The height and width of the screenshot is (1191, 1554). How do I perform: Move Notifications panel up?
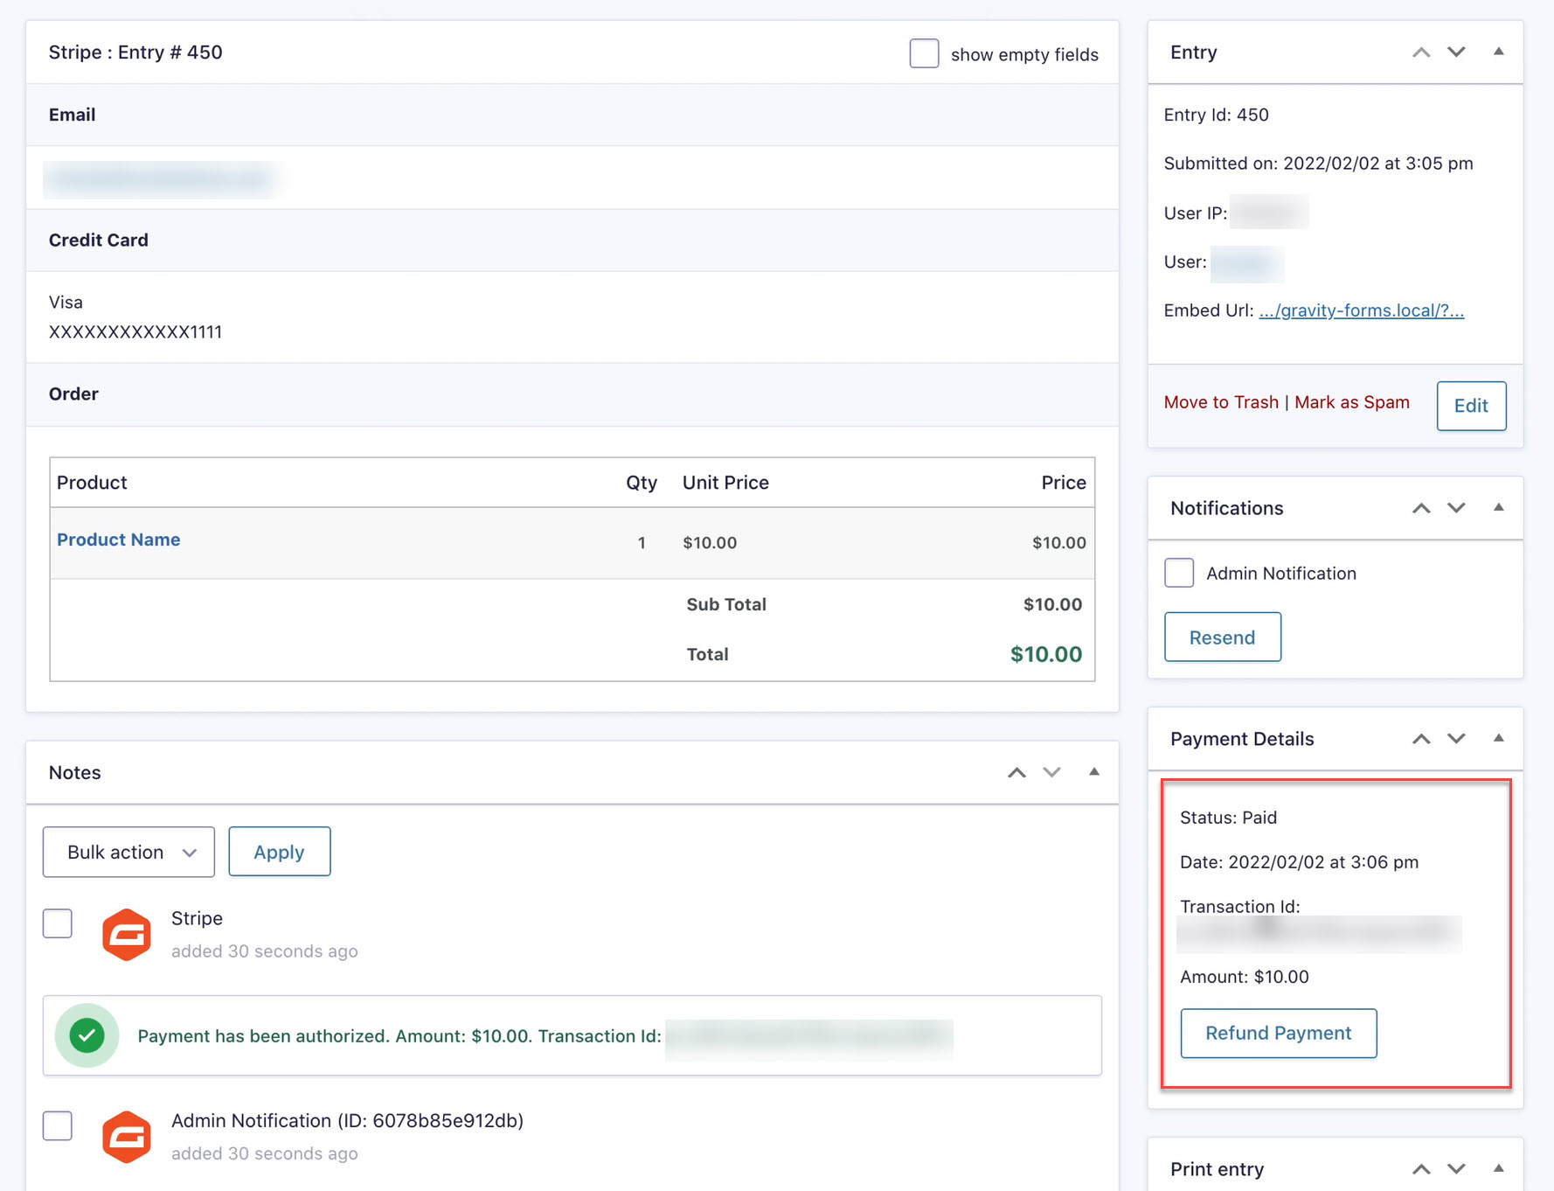click(1421, 508)
